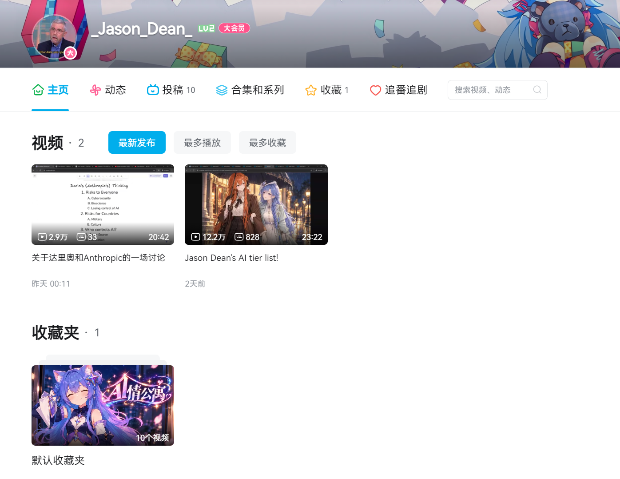Focus the 搜索视频、动态 search field
This screenshot has height=479, width=620.
(x=497, y=90)
